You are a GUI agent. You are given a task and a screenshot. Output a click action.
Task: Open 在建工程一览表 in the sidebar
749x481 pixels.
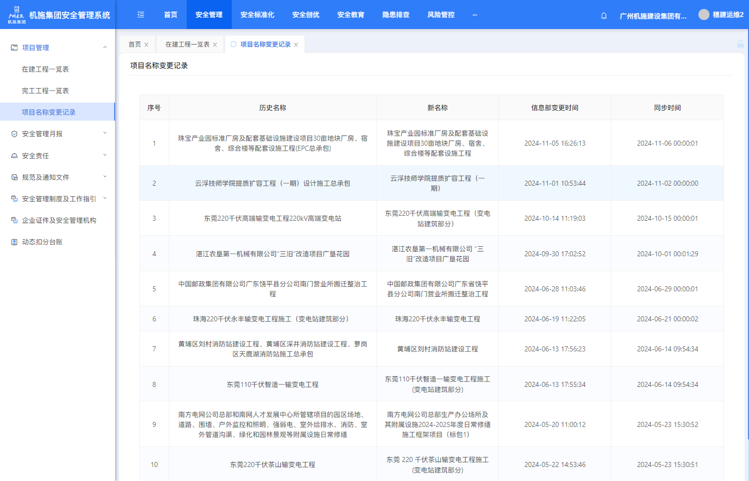pos(45,69)
